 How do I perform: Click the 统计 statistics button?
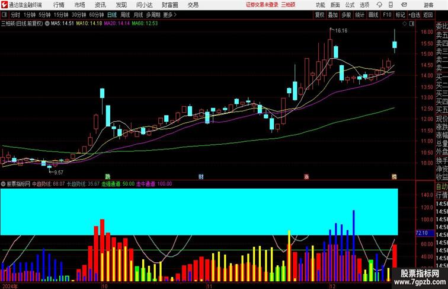[x=360, y=15]
